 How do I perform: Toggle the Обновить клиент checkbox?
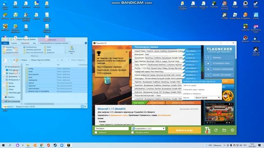click(132, 132)
